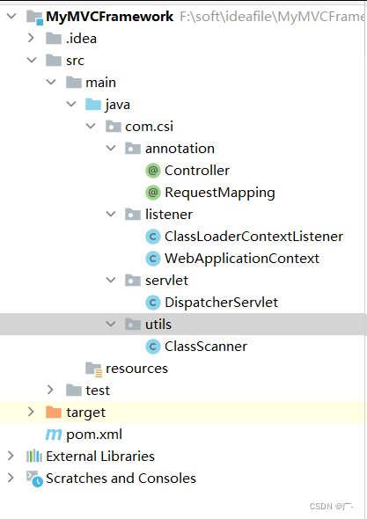Screen dimensions: 367x519
Task: Select the WebApplicationContext class
Action: point(242,259)
